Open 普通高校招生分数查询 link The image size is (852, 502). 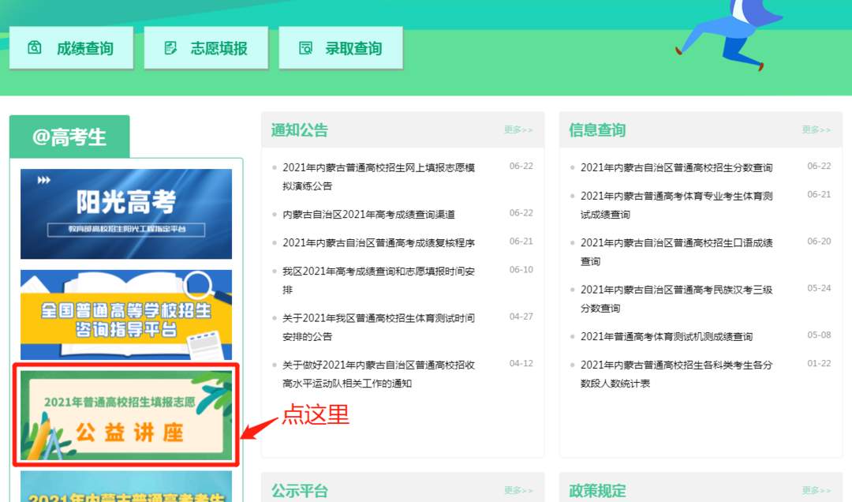(x=677, y=167)
